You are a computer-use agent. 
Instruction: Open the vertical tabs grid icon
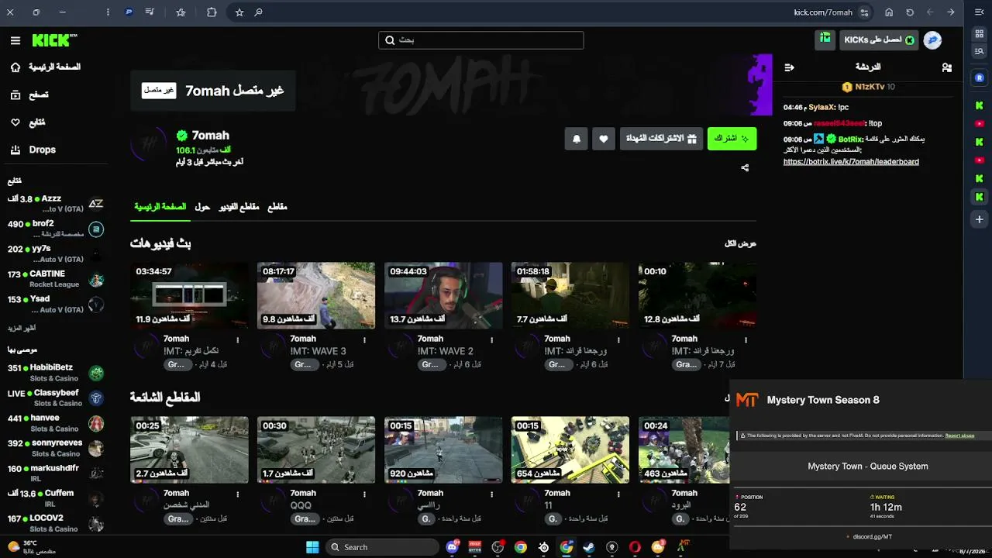coord(980,34)
